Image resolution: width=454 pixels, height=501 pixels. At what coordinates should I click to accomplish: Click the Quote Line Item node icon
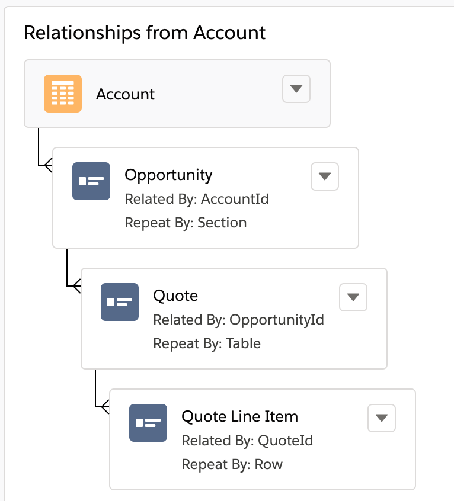148,423
